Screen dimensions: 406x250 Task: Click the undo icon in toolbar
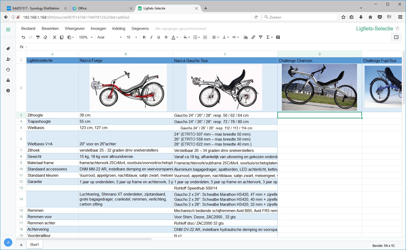(x=23, y=37)
